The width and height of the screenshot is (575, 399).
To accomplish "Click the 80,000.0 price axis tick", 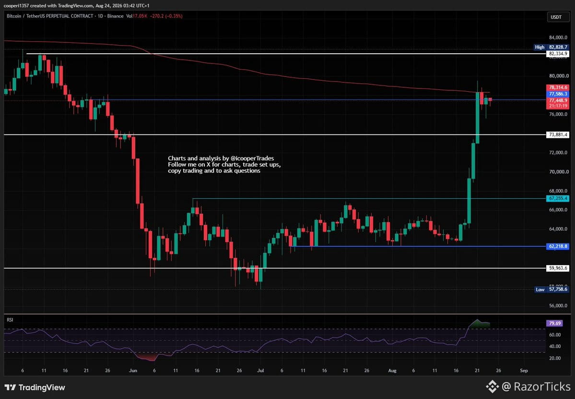I will point(558,76).
